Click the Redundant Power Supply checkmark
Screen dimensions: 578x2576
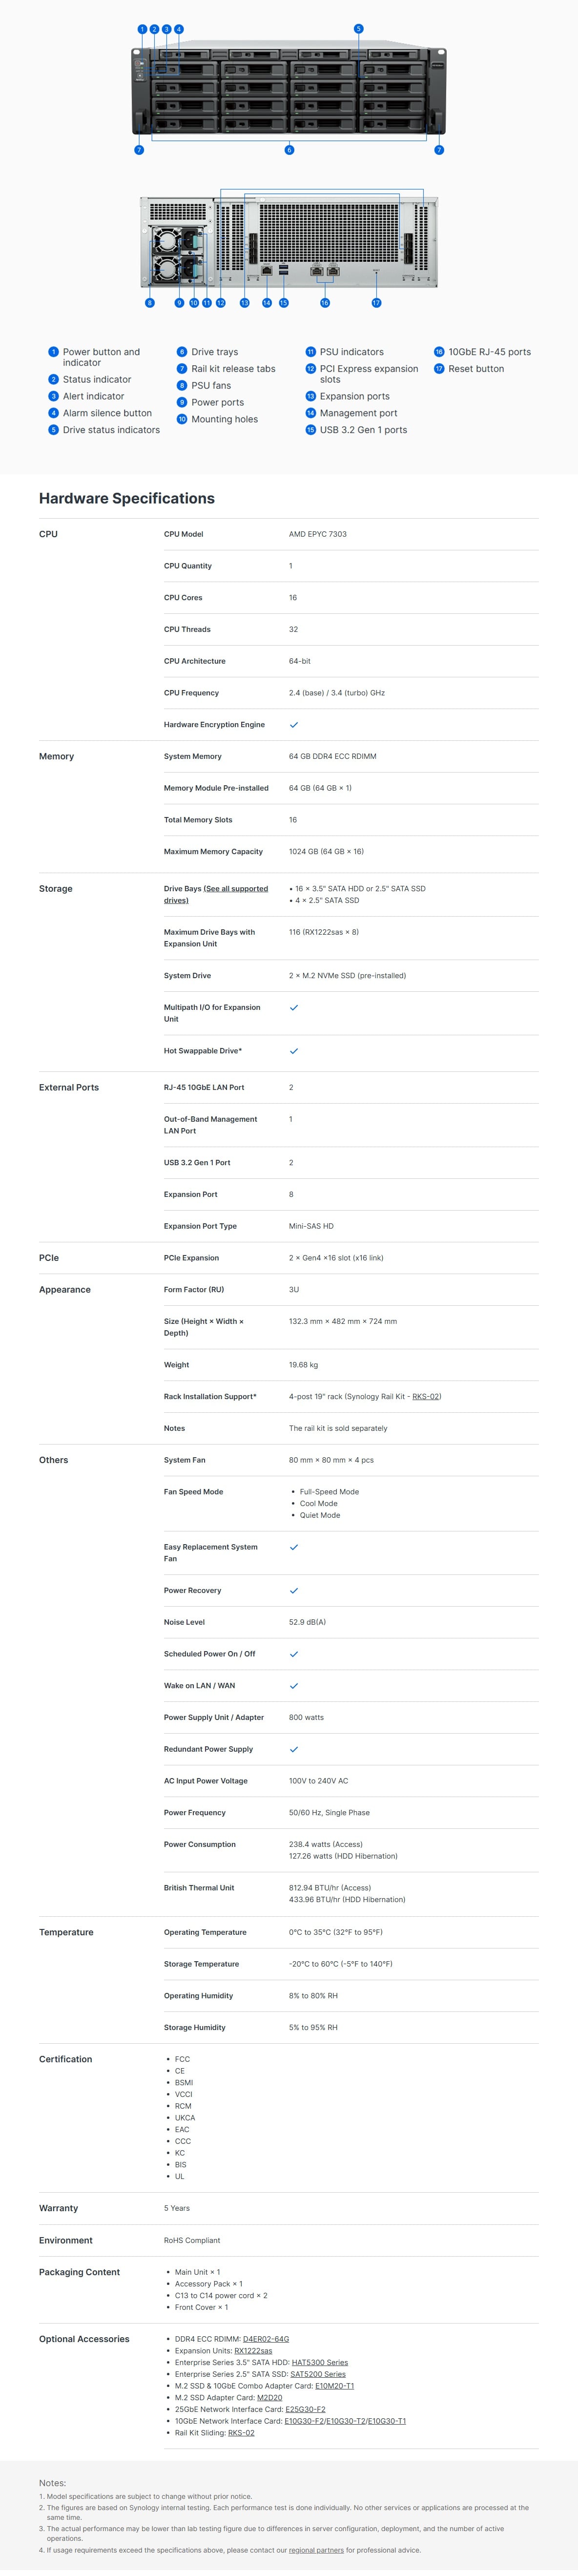[294, 1750]
